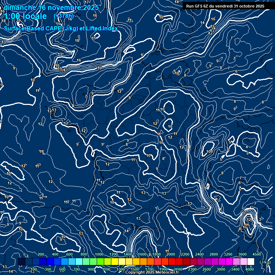Click the '2400' tick label above legend
Screen dimensions: 275x275
199,254
